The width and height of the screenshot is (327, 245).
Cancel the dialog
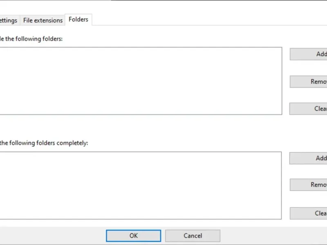click(193, 236)
